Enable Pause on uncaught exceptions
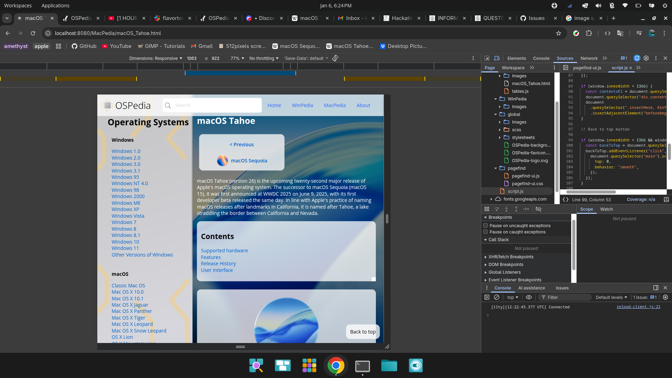Image resolution: width=672 pixels, height=378 pixels. 485,225
